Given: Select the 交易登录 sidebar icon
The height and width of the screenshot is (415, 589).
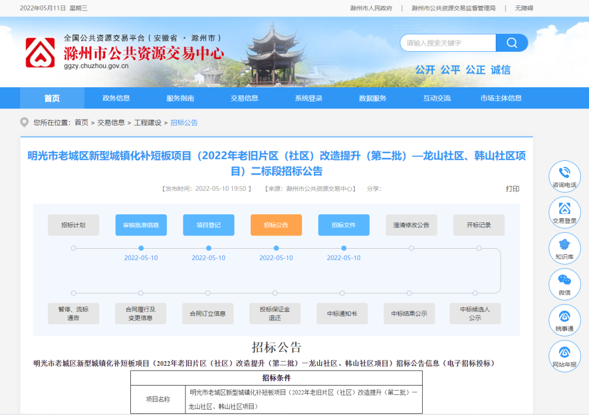Looking at the screenshot, I should tap(564, 212).
